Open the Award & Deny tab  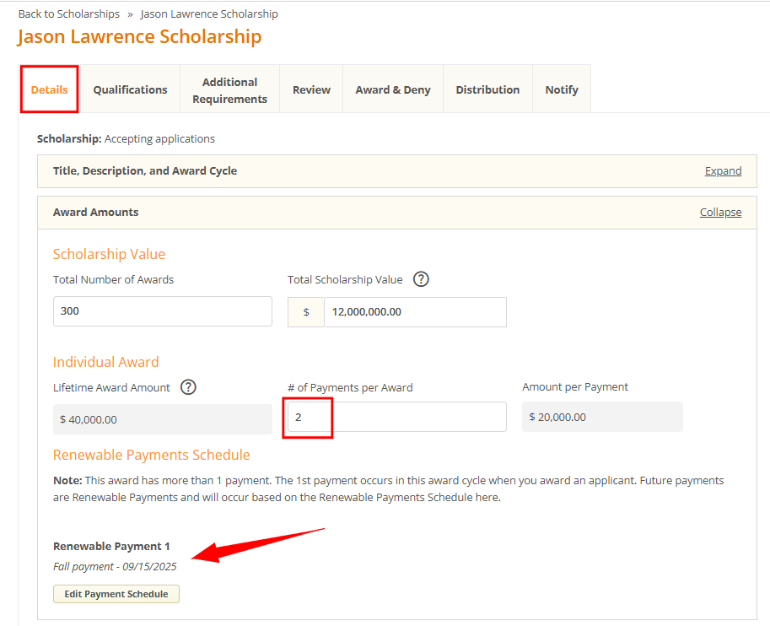392,89
